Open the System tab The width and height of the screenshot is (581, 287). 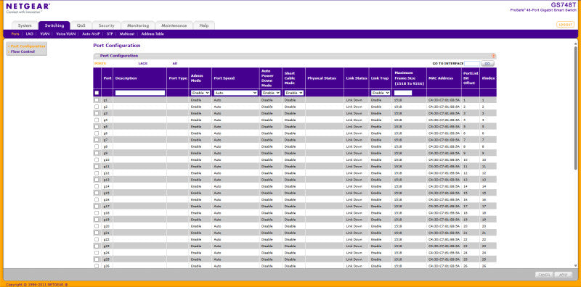pyautogui.click(x=25, y=25)
